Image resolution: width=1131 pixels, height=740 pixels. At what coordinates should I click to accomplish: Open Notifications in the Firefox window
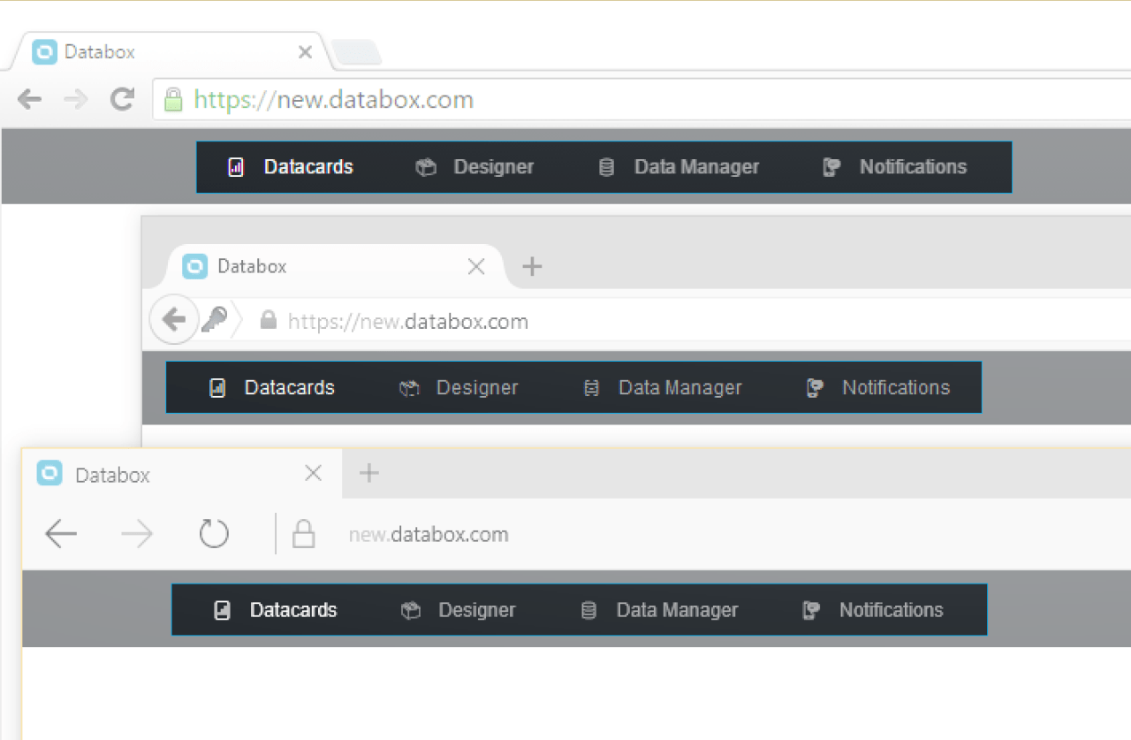click(x=896, y=388)
